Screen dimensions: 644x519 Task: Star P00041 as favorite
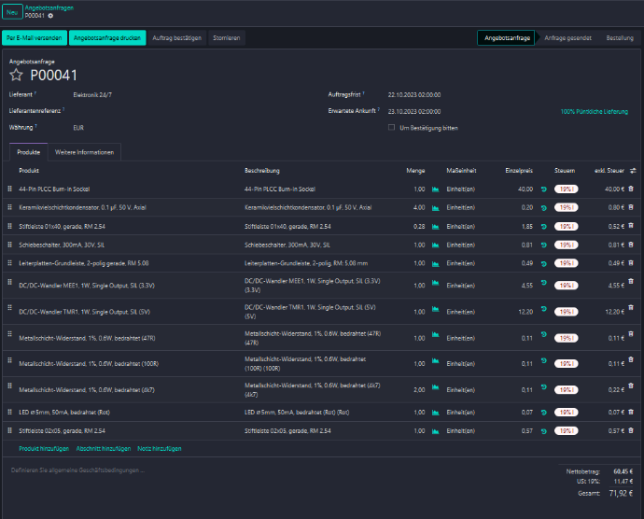click(16, 76)
